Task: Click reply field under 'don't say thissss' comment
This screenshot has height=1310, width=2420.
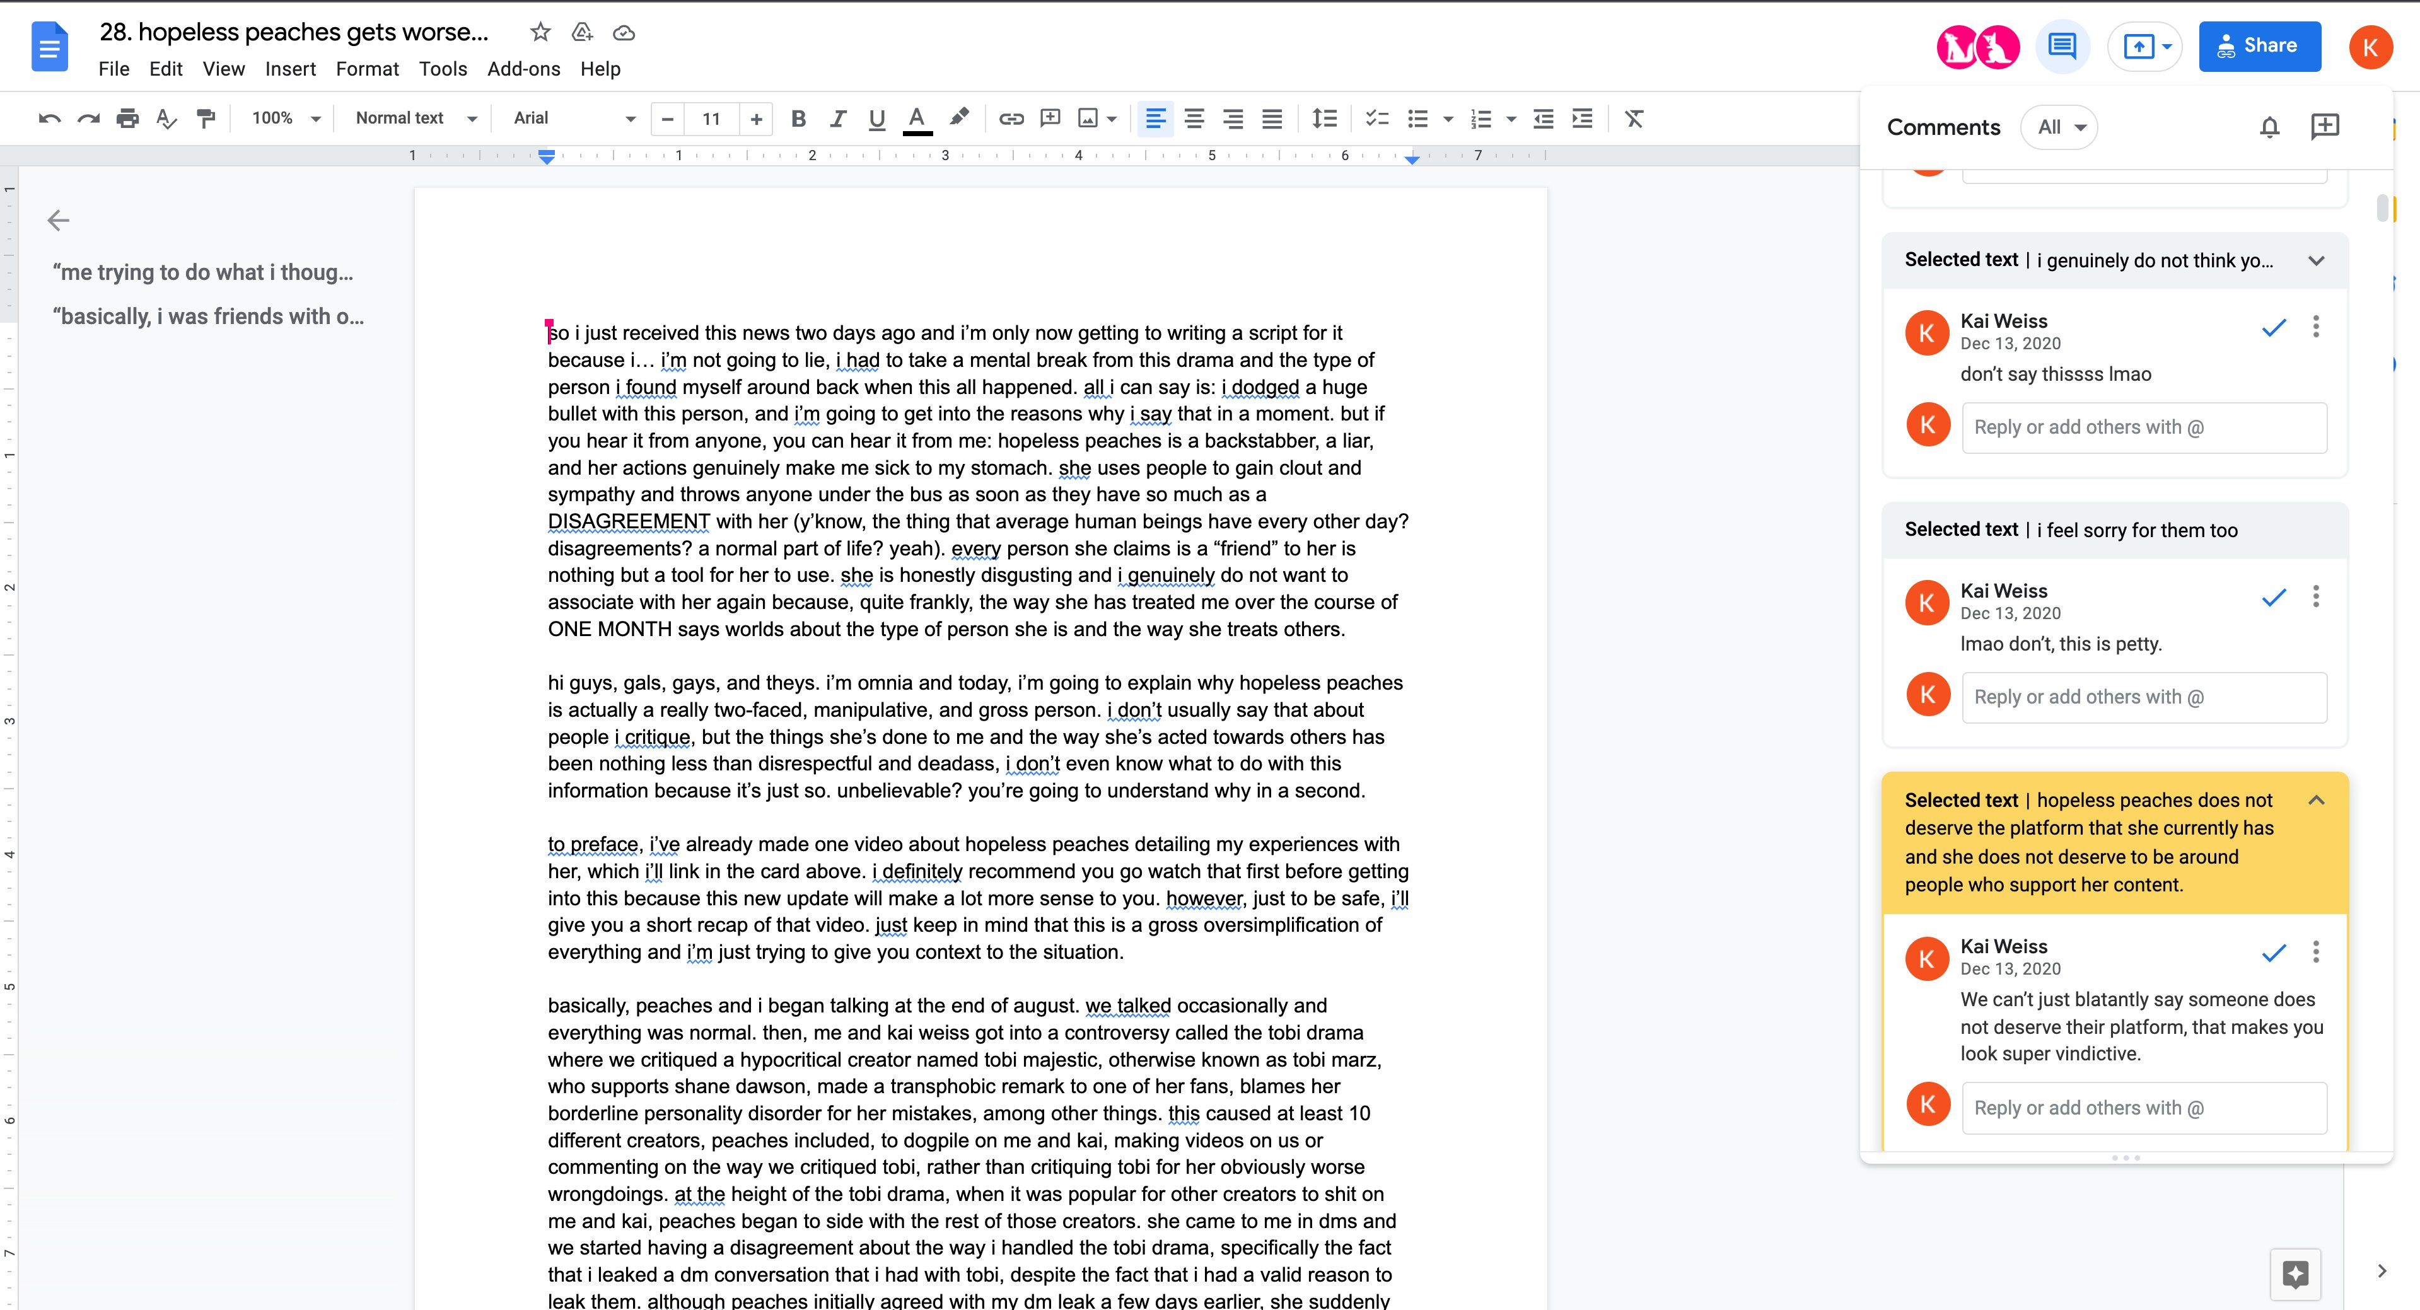Action: click(x=2144, y=427)
